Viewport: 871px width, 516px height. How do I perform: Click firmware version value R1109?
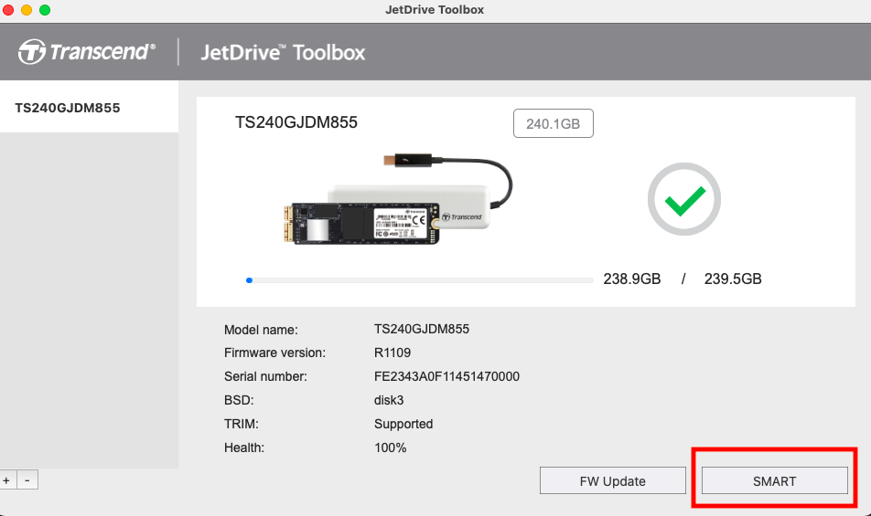[392, 353]
